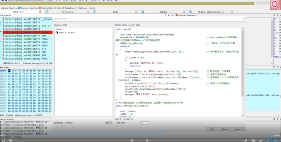Click the Export button in script dialog
Screen dimensions: 281x142
point(225,129)
